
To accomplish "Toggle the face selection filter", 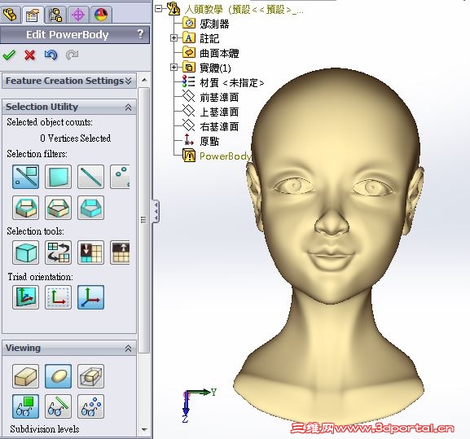I will 58,177.
